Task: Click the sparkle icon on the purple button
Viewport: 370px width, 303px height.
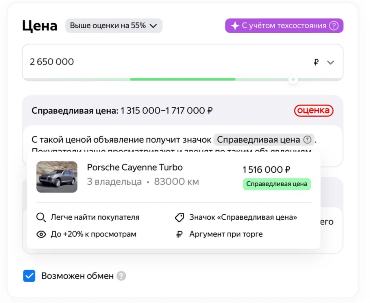Action: (235, 26)
